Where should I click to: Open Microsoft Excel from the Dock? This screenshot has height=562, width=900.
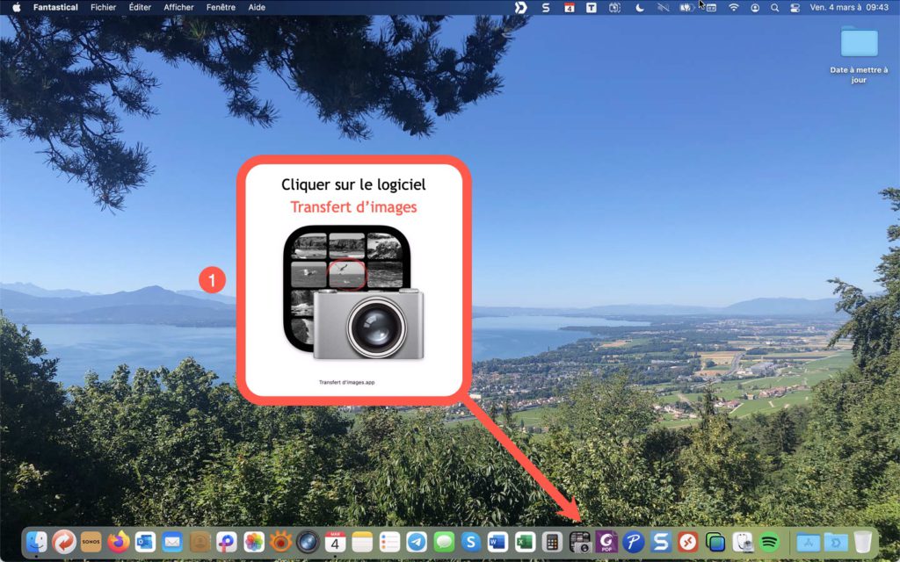[x=525, y=542]
